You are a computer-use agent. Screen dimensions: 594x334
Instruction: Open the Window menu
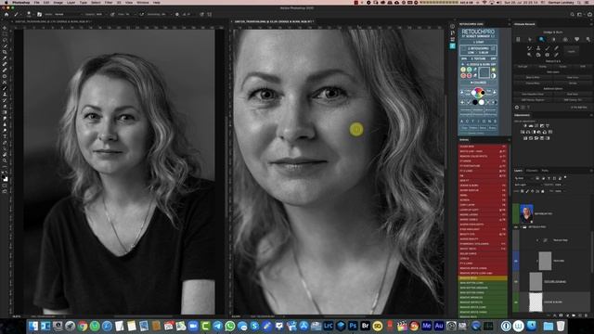click(142, 2)
